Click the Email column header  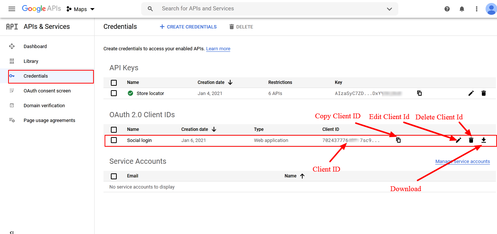(x=133, y=176)
